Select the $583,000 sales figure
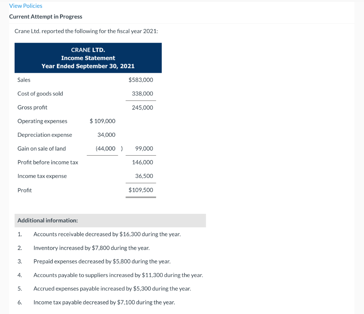364x314 pixels. coord(141,80)
